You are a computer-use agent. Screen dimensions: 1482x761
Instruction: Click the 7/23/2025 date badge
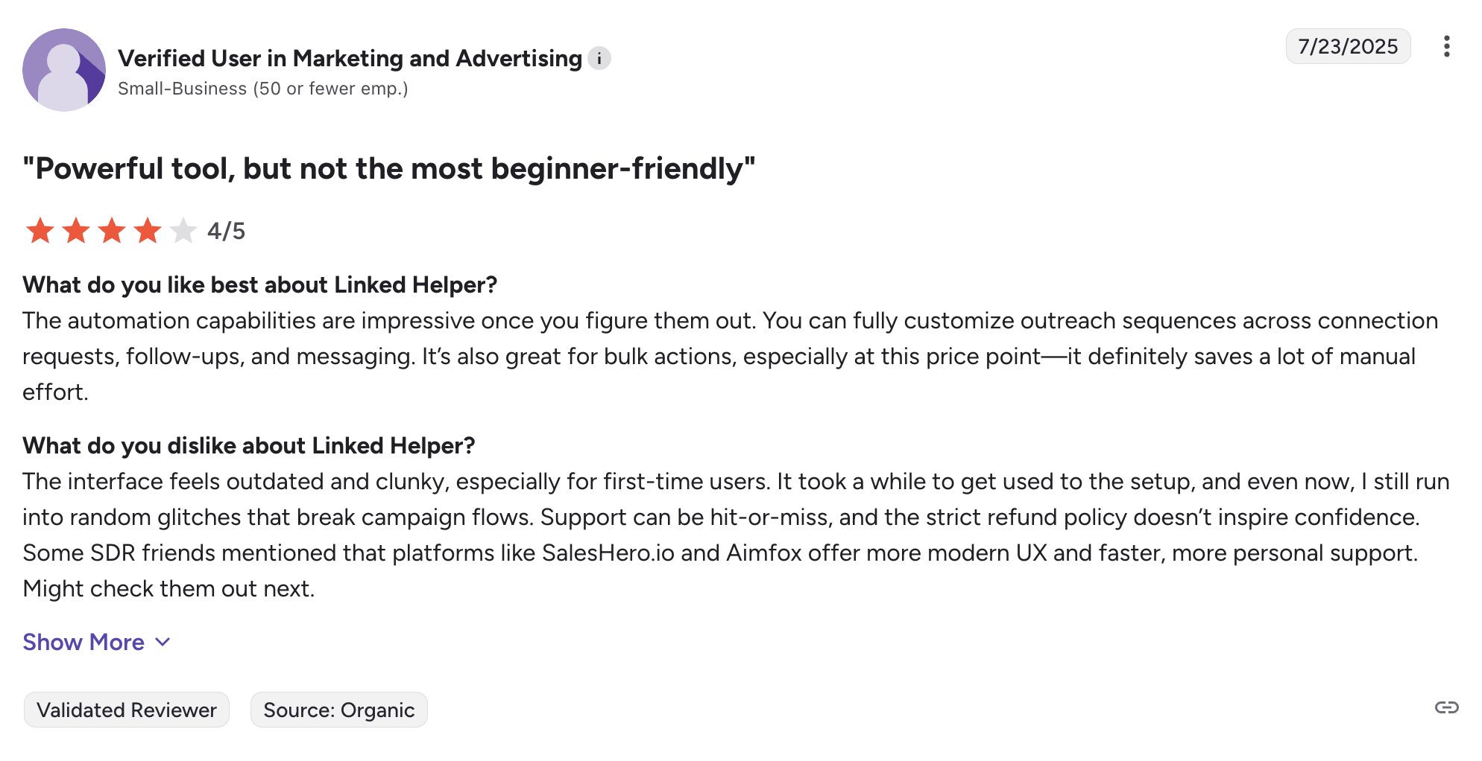coord(1348,46)
